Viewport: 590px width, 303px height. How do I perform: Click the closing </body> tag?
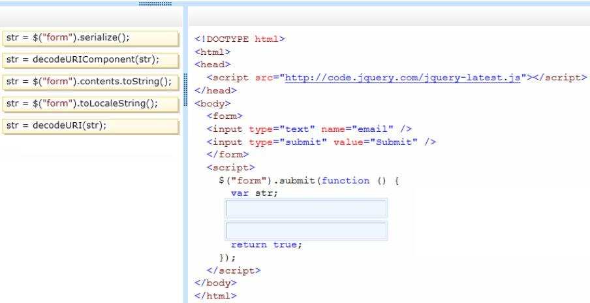pyautogui.click(x=215, y=283)
